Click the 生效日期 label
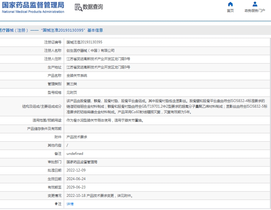271x210 pixels. [54, 179]
